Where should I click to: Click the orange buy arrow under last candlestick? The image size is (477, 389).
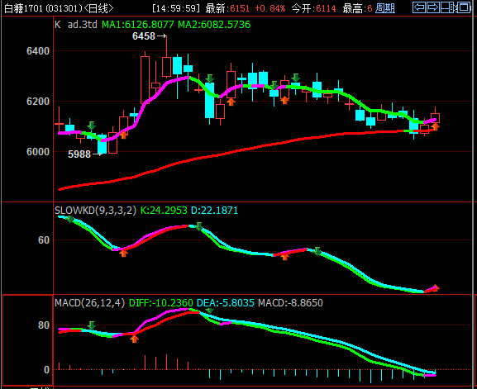click(436, 126)
